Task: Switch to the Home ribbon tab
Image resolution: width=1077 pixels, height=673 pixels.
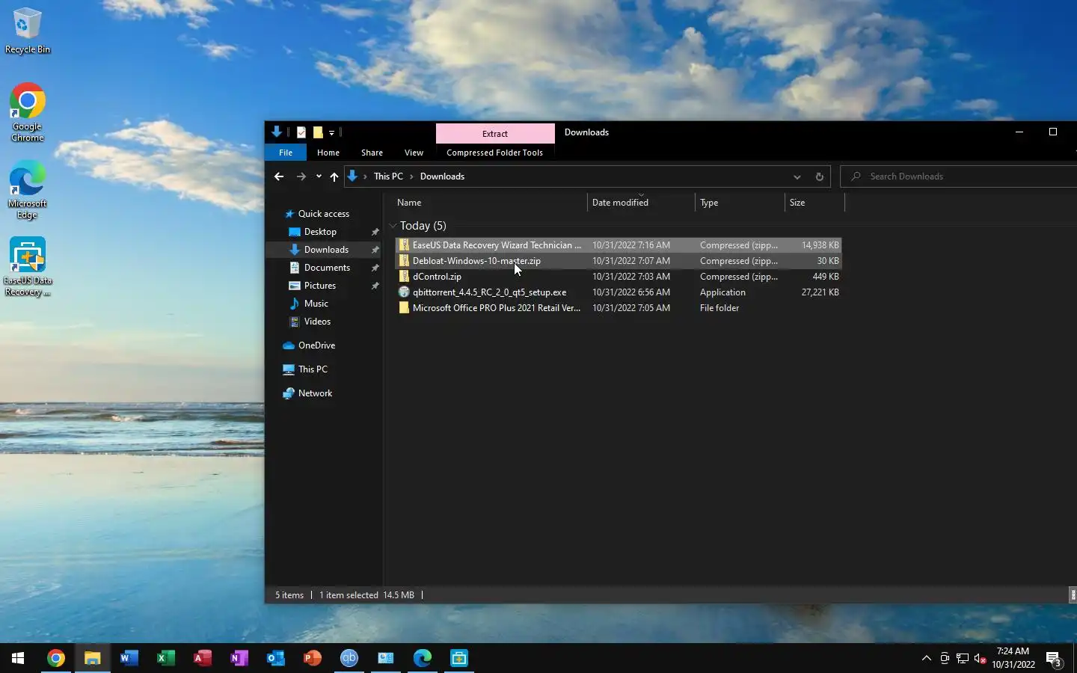Action: (x=328, y=153)
